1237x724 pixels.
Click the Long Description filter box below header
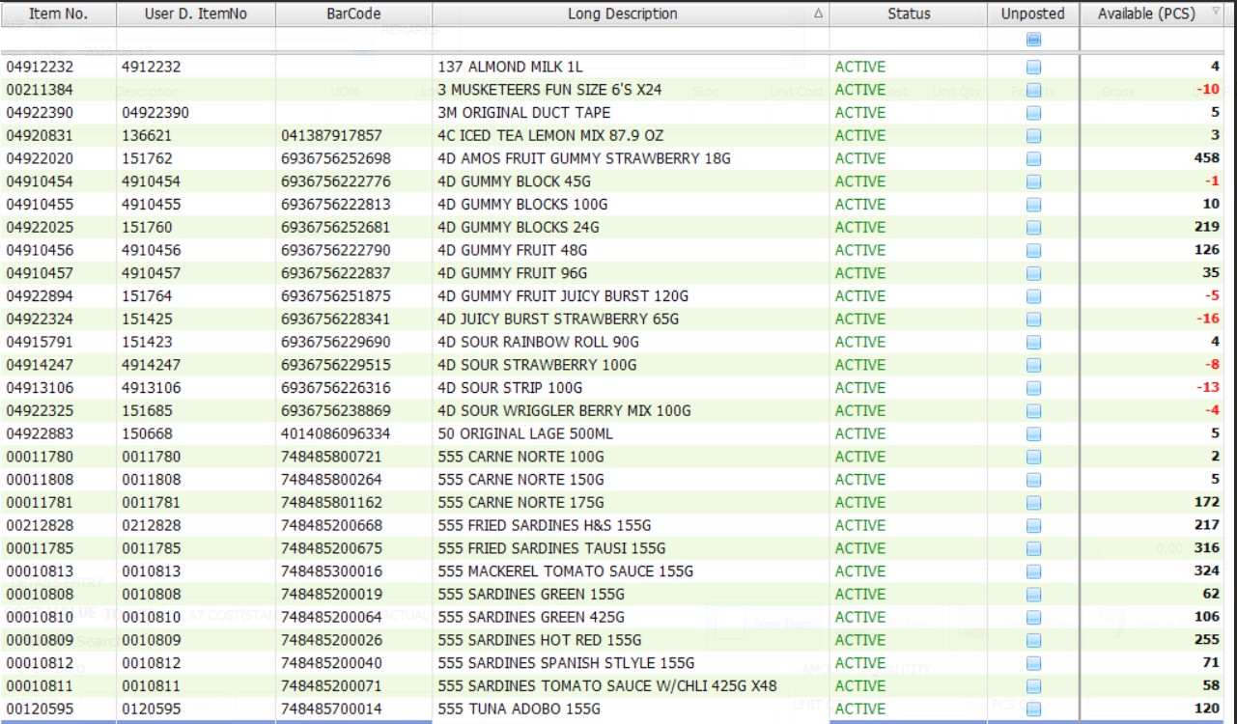point(631,40)
